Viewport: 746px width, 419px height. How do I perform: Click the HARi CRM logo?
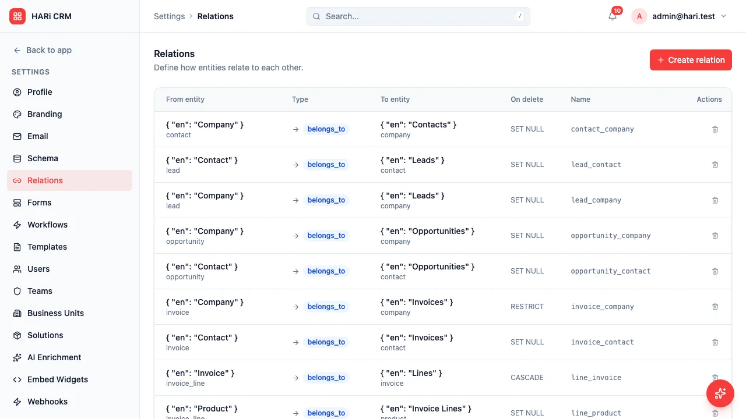pos(17,16)
